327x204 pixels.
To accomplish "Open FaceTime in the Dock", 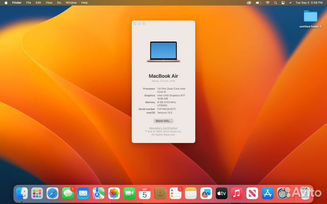I will tap(129, 194).
